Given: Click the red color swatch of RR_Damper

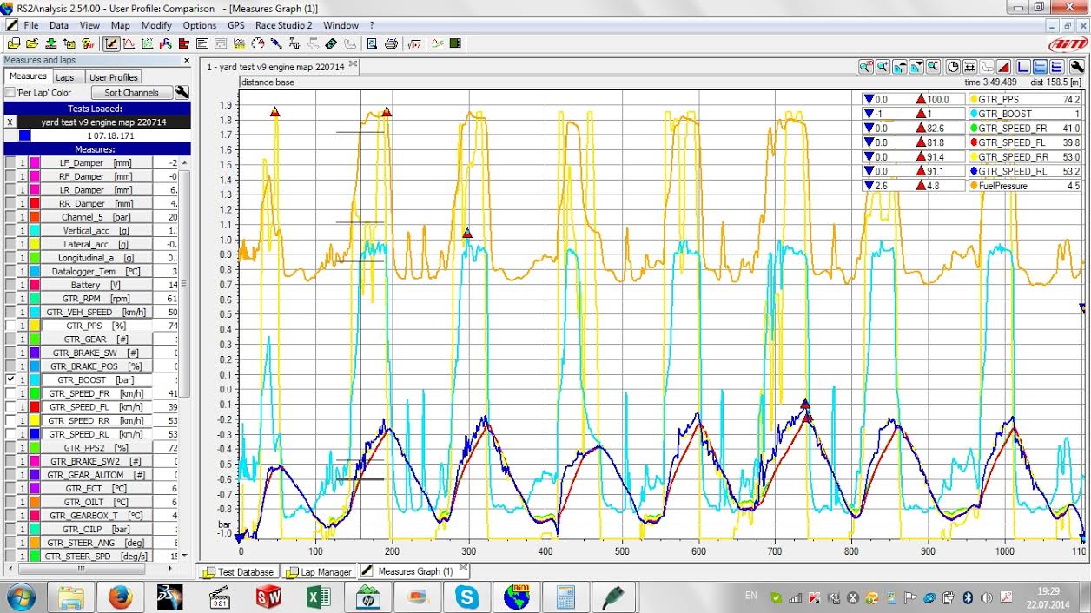Looking at the screenshot, I should coord(35,203).
